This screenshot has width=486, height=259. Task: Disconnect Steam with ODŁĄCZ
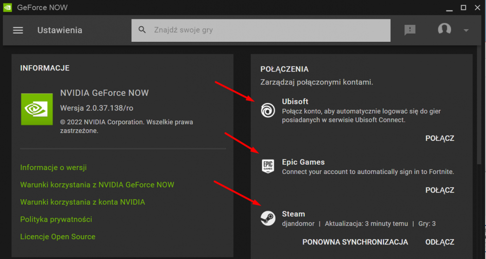pos(440,242)
